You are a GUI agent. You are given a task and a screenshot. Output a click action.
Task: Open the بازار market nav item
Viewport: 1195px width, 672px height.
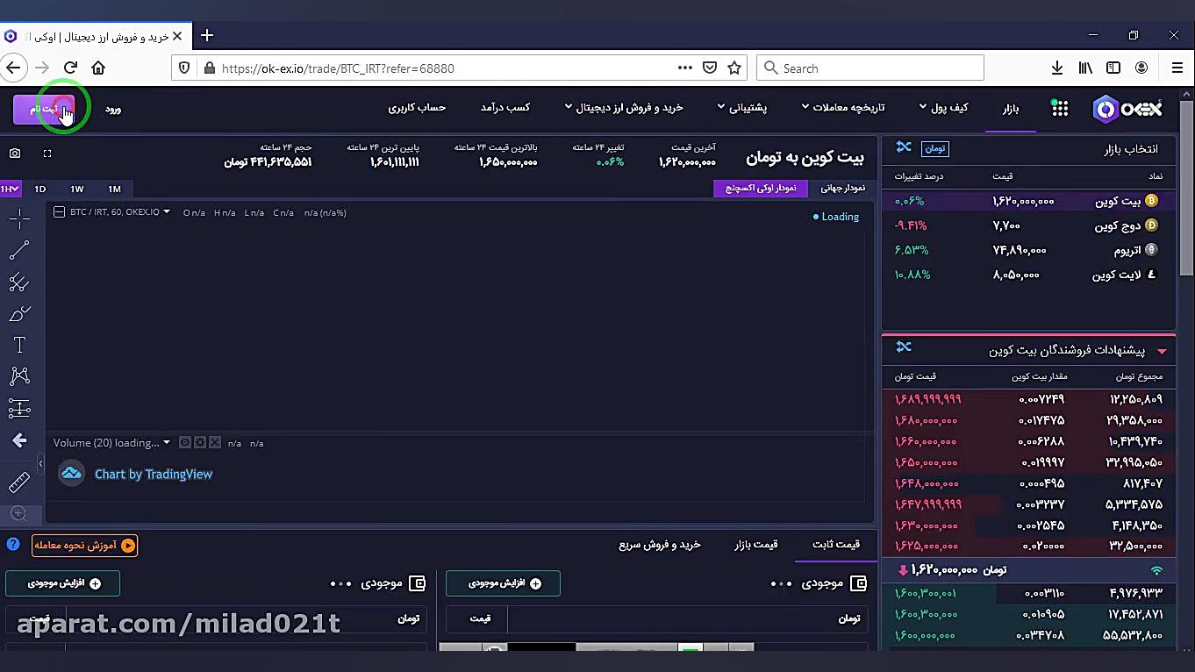1011,109
